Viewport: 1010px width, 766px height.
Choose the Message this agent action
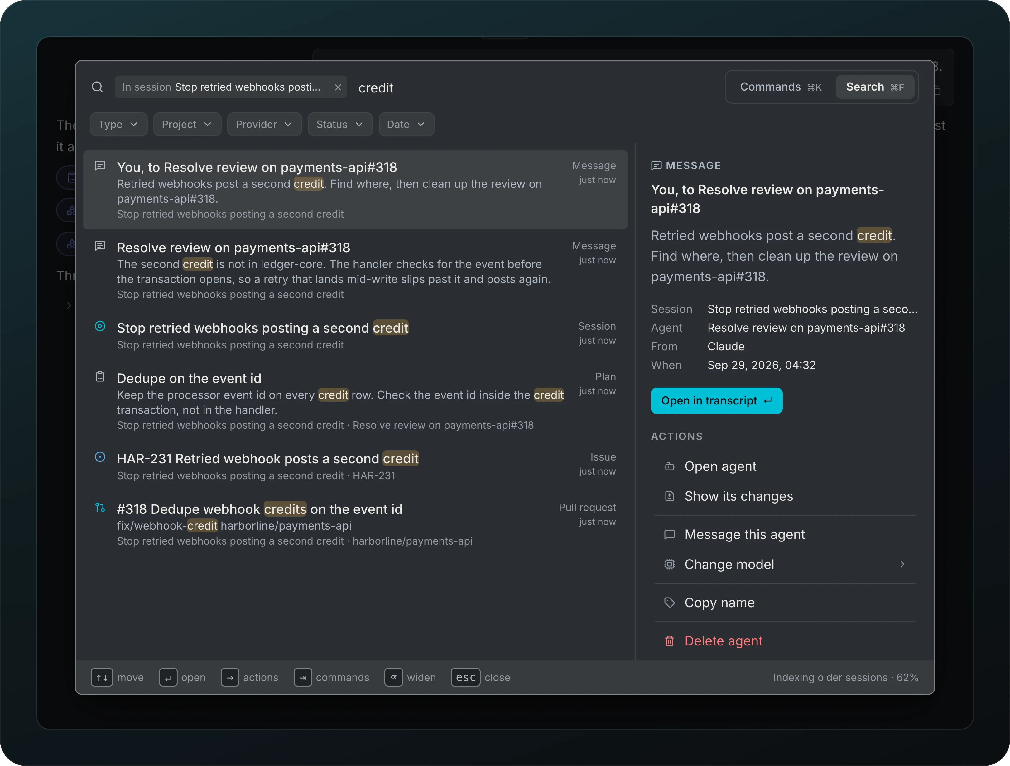[785, 535]
